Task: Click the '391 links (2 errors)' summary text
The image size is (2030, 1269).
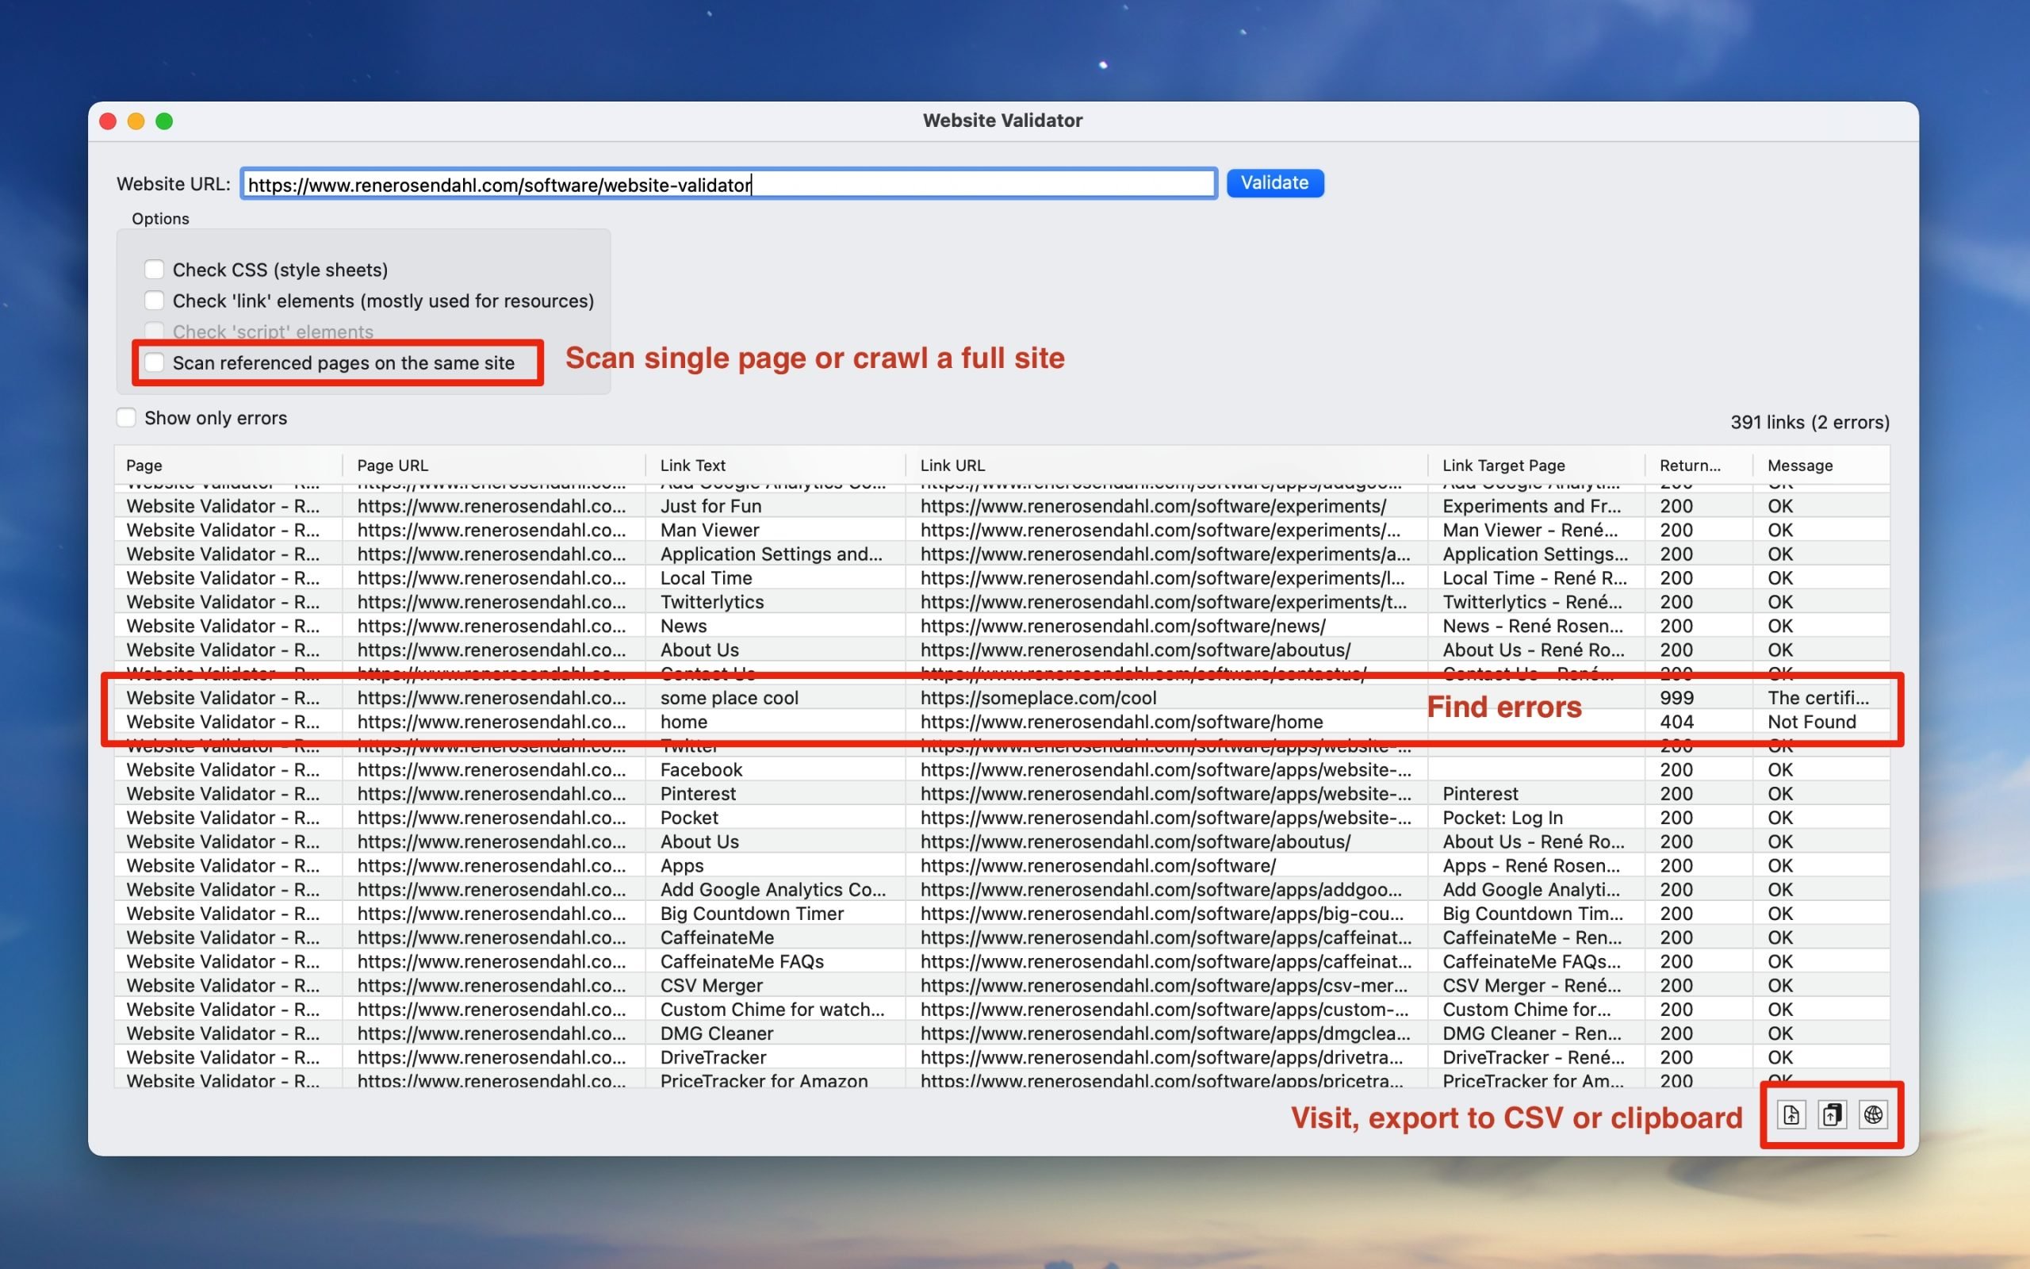Action: (1810, 422)
